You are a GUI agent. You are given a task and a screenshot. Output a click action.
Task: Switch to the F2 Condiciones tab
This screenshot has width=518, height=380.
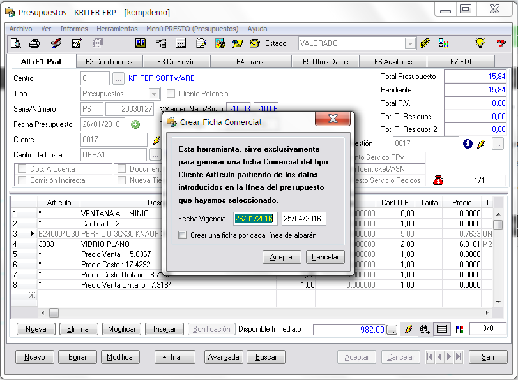pyautogui.click(x=109, y=62)
